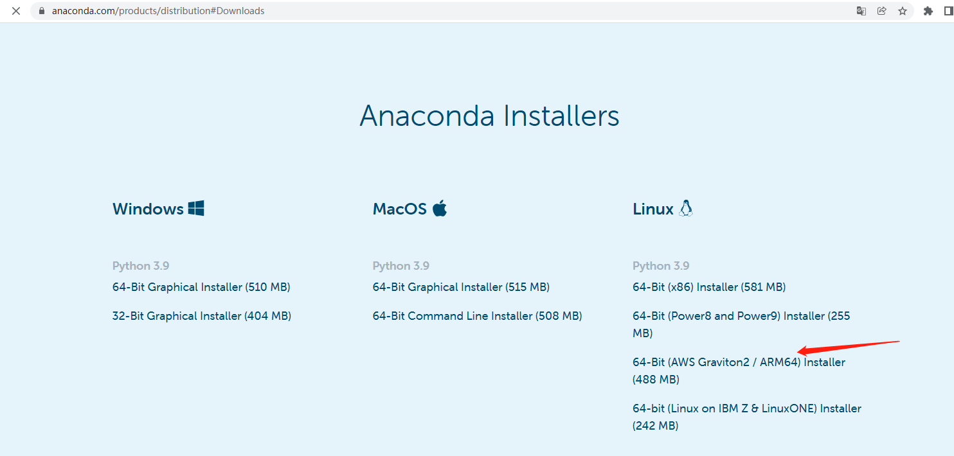Download MacOS 64-Bit Command Line Installer

[477, 316]
